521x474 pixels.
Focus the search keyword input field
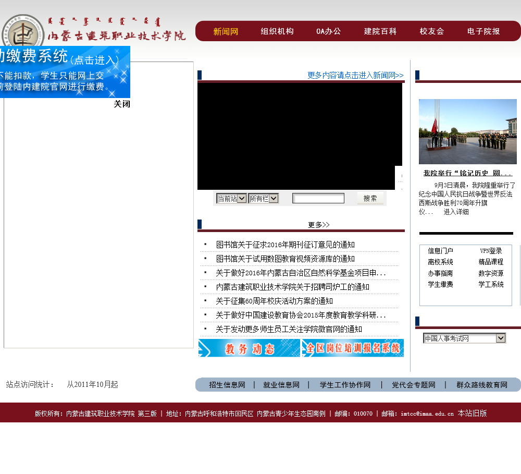pyautogui.click(x=318, y=198)
